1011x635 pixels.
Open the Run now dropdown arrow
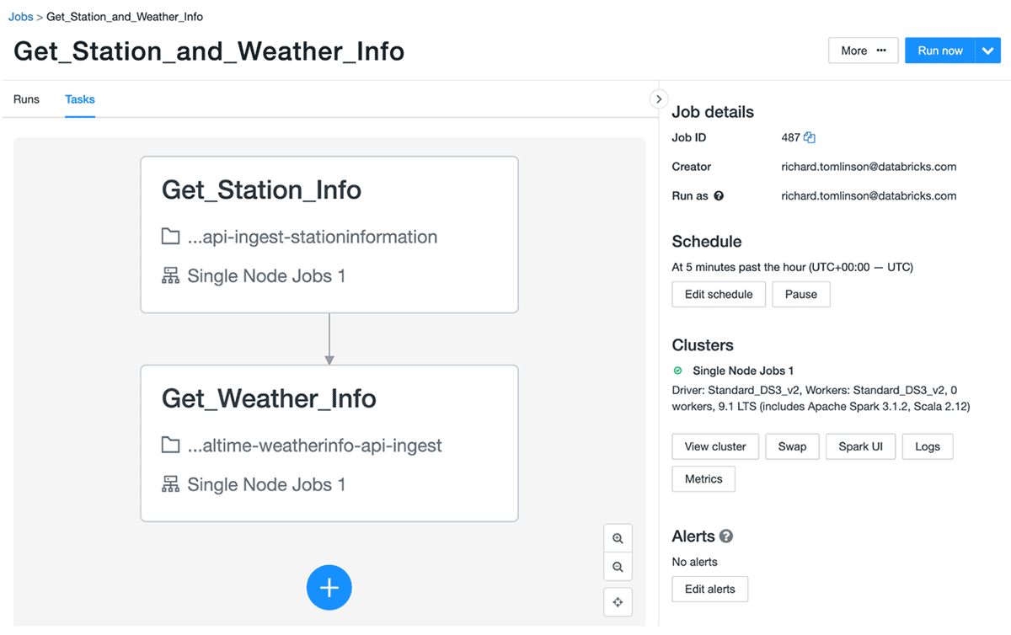(x=987, y=51)
